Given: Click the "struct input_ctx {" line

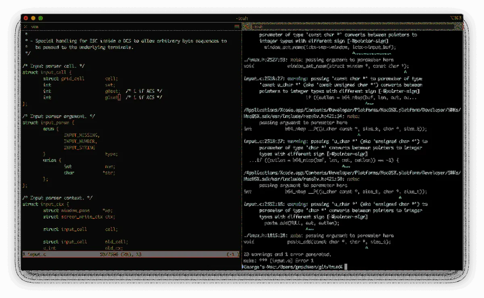Looking at the screenshot, I should 46,204.
